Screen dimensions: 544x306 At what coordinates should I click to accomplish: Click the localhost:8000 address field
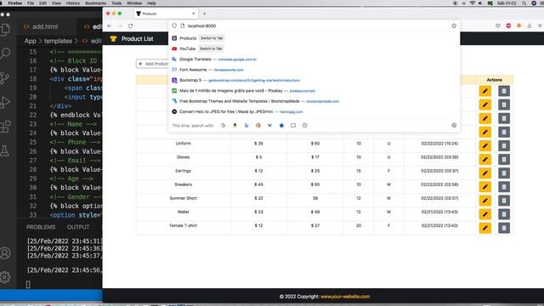314,25
